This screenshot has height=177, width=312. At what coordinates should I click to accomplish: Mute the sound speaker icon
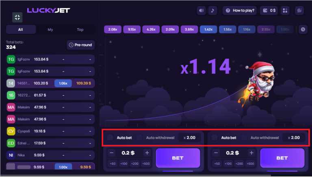201,11
